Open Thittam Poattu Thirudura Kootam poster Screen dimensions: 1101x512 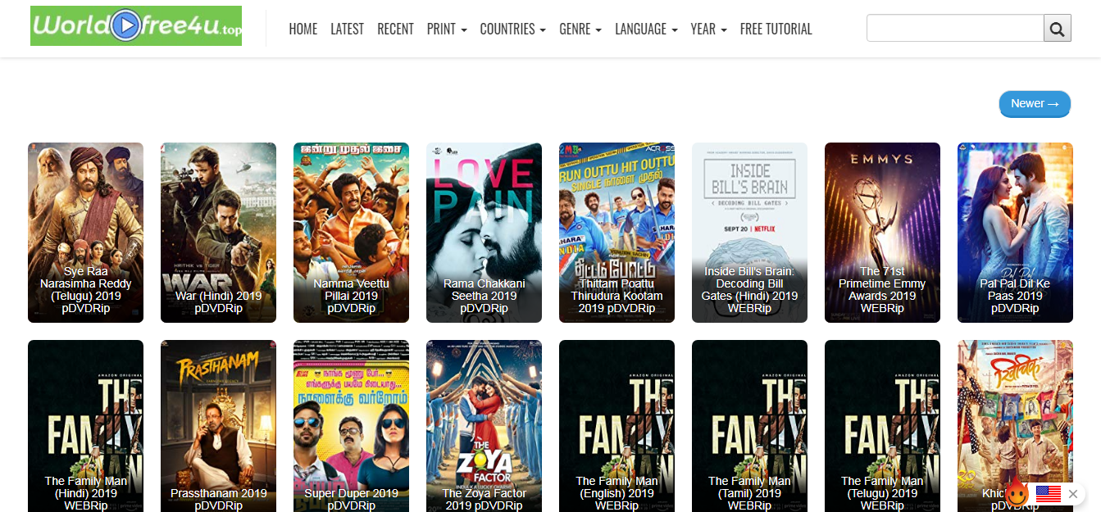click(x=616, y=233)
